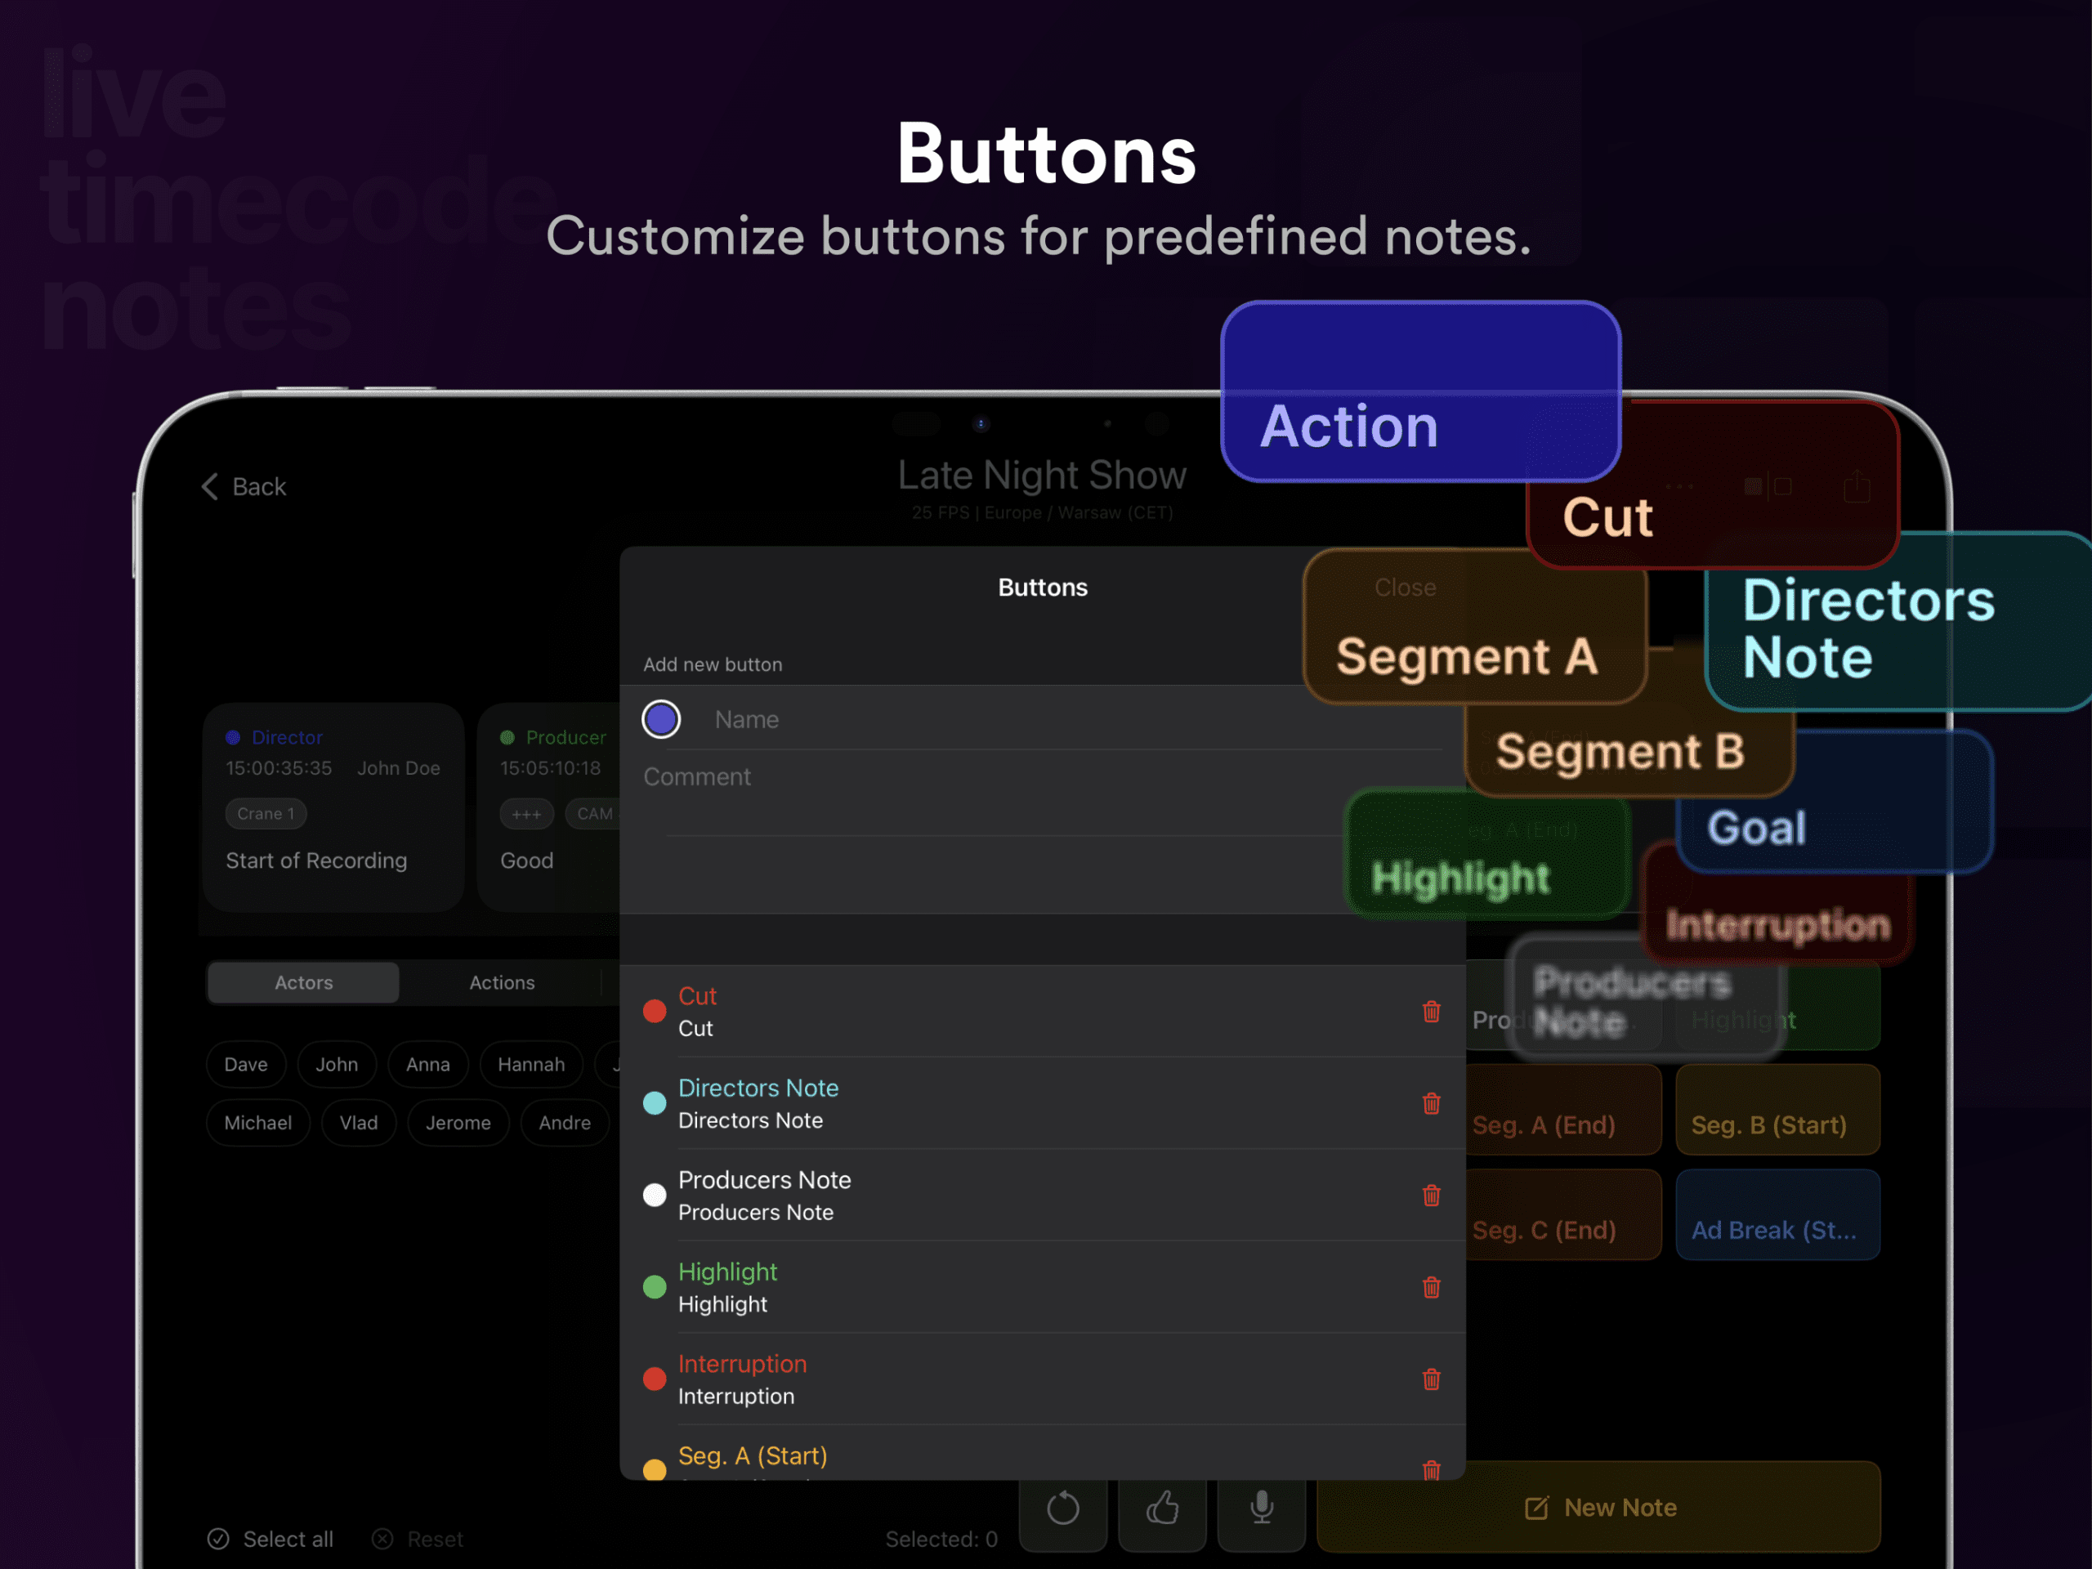Tap the circular reset arrow icon
The width and height of the screenshot is (2092, 1569).
(1063, 1508)
